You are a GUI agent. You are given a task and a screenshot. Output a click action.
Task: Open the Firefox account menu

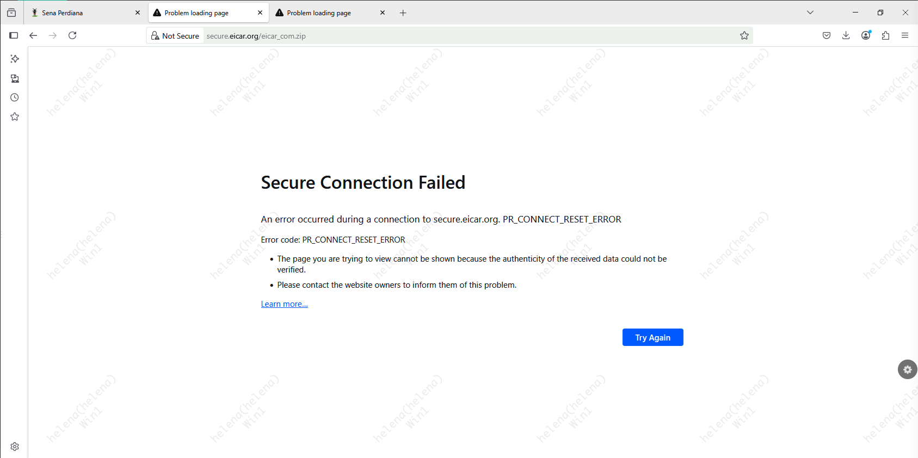(866, 35)
